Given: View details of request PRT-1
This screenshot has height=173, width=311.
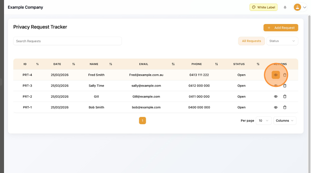Looking at the screenshot, I should [276, 107].
